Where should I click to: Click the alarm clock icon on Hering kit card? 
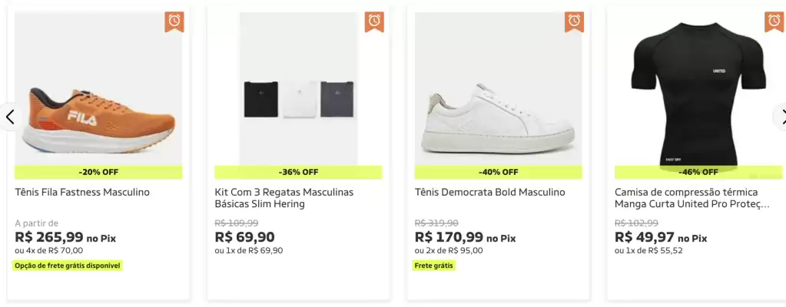[374, 21]
